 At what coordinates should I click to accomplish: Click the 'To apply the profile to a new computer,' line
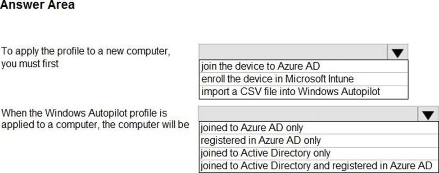click(86, 51)
